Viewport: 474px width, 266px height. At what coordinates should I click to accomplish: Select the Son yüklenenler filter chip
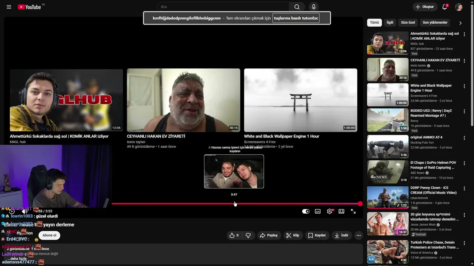pyautogui.click(x=435, y=23)
